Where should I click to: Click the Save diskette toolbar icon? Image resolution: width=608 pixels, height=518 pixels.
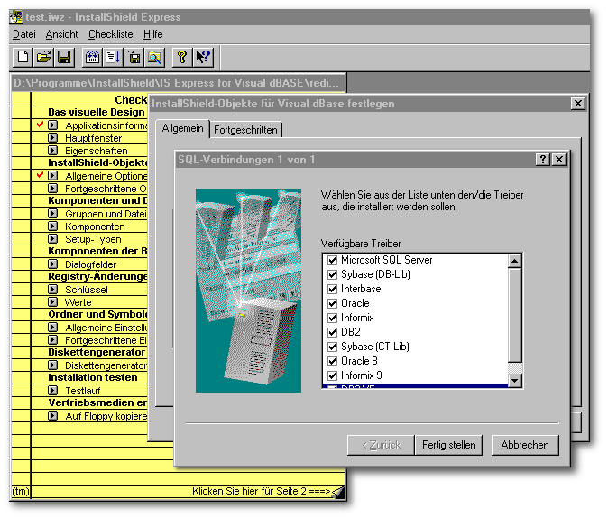tap(64, 57)
